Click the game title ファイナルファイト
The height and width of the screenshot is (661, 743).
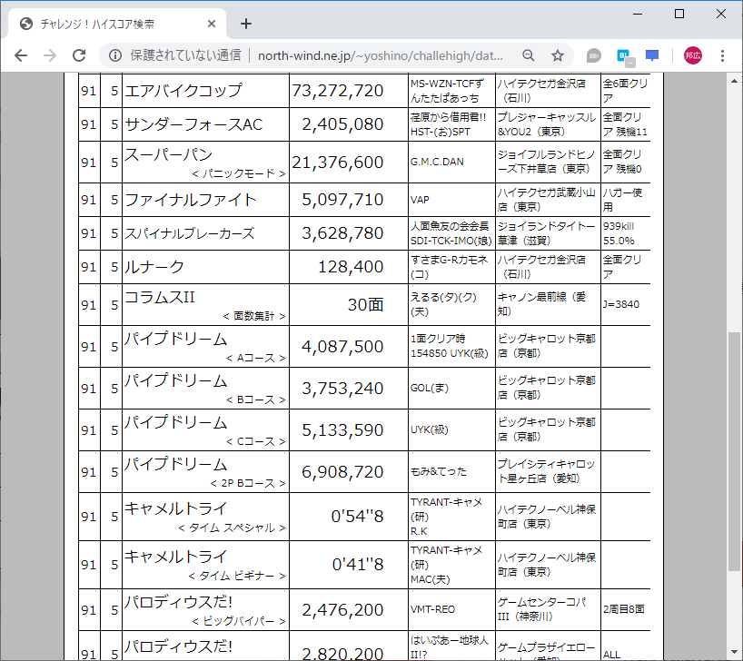(x=191, y=200)
